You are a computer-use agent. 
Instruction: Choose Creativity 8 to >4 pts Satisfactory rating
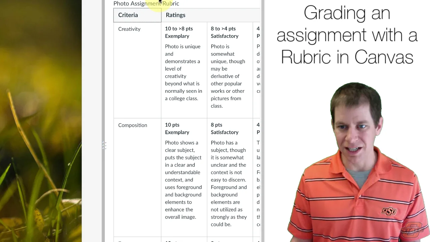(230, 70)
